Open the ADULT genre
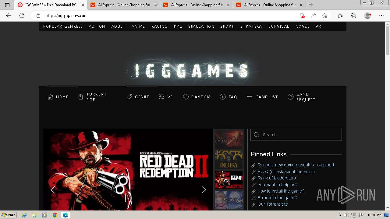Viewport: 390px width, 219px height. [118, 26]
